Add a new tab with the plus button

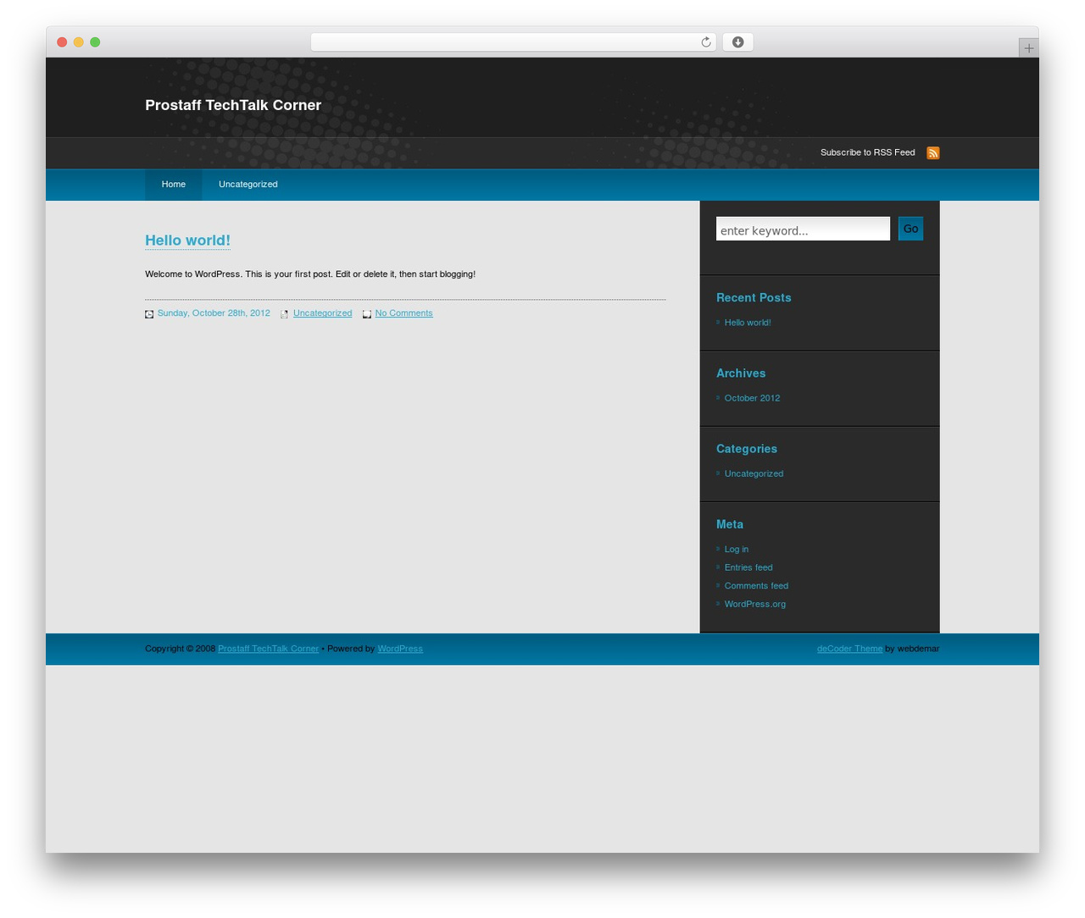(x=1028, y=48)
